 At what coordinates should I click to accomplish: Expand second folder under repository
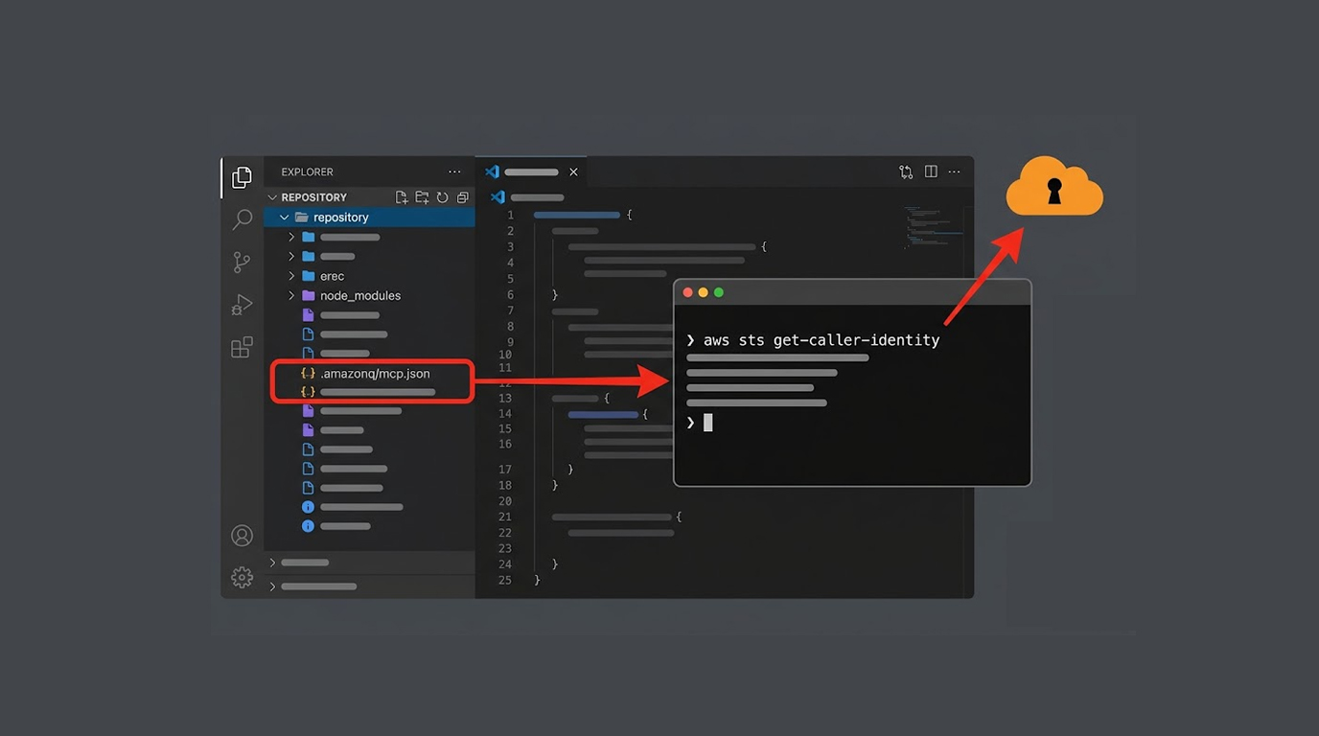click(292, 256)
